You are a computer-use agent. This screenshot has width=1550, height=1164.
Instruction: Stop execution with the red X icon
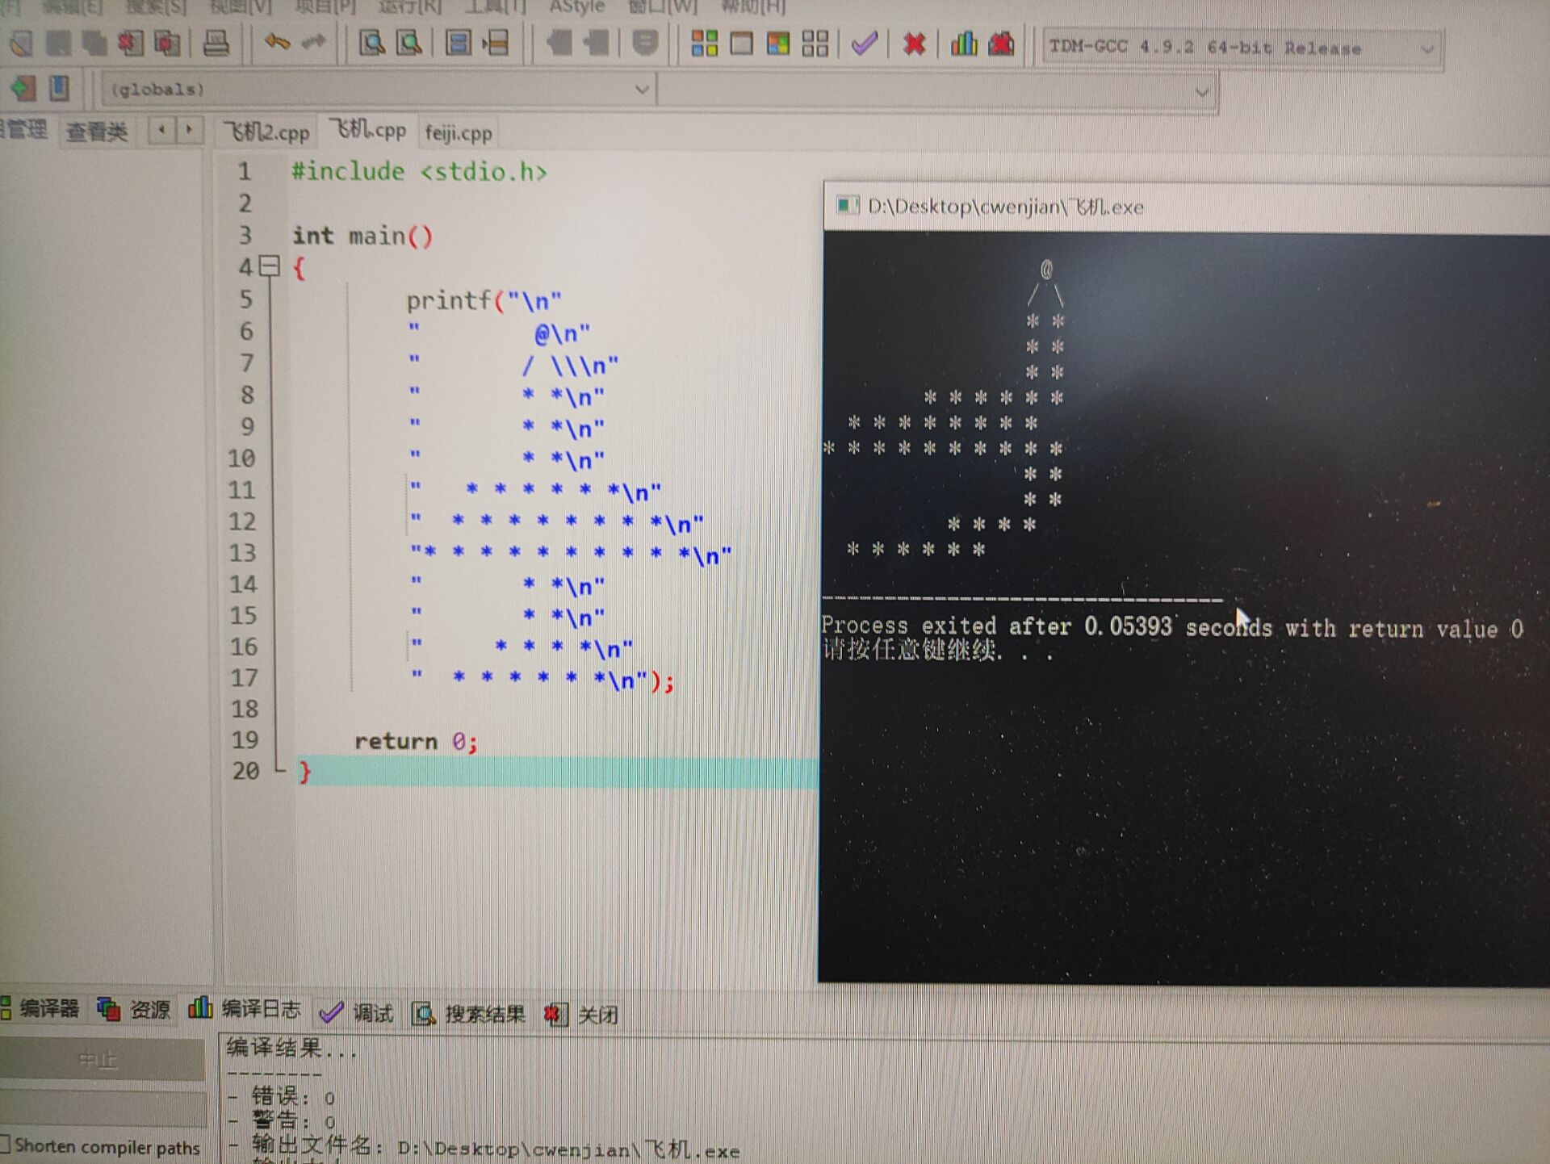(914, 44)
